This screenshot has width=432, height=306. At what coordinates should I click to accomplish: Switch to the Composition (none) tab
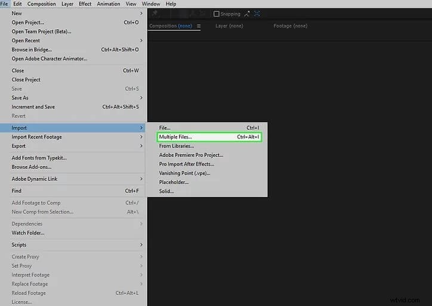[x=171, y=26]
